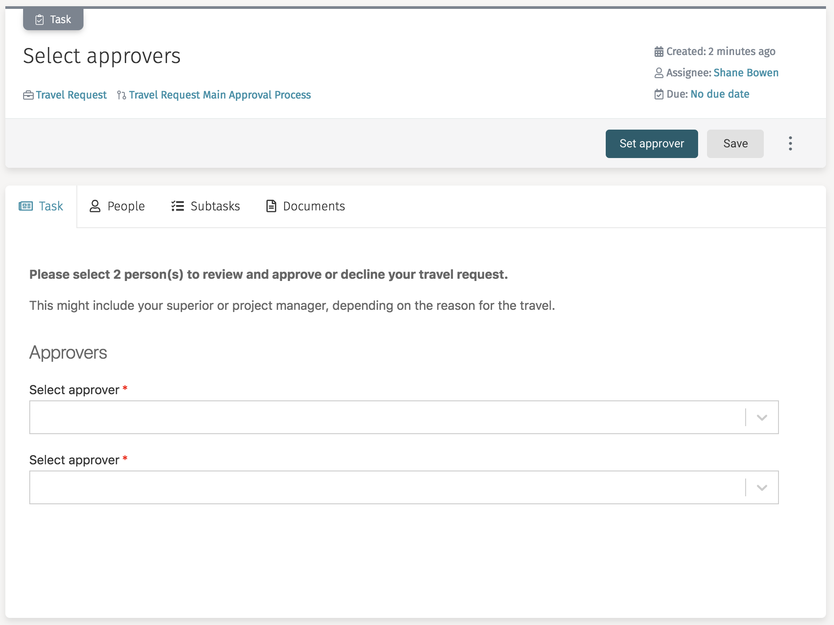Open the three-dot overflow menu

pyautogui.click(x=790, y=143)
